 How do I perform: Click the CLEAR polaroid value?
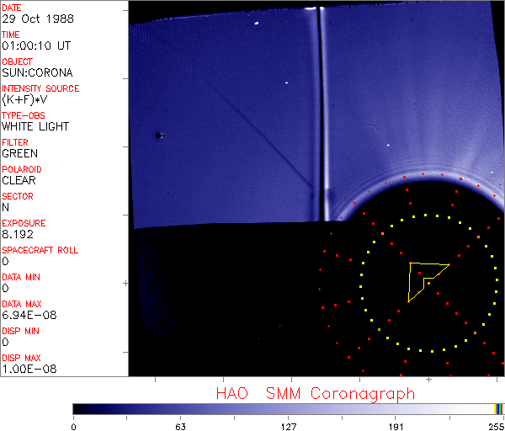(19, 180)
